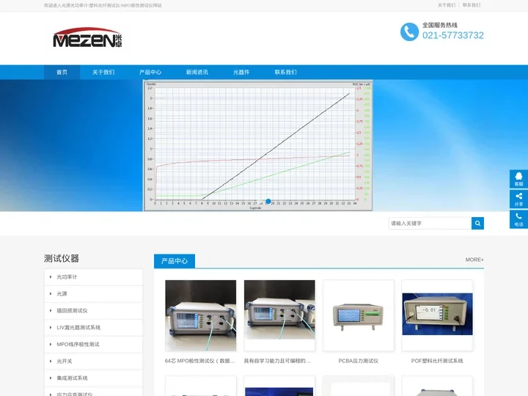Expand arrow beside 光开关
Viewport: 528px width, 396px height.
tap(51, 361)
